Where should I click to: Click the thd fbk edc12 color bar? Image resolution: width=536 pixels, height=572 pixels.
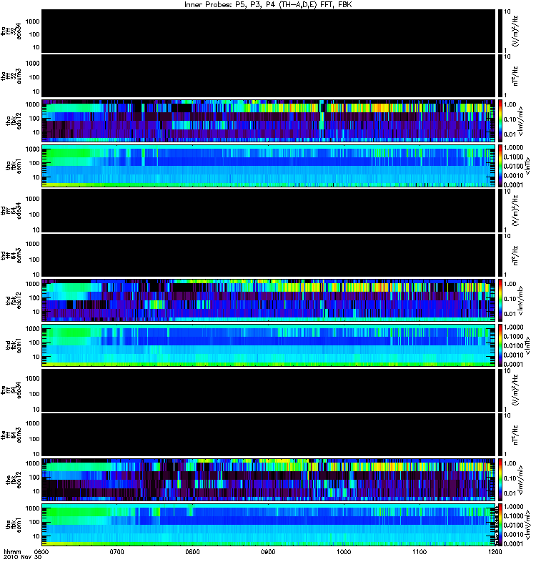pos(500,300)
